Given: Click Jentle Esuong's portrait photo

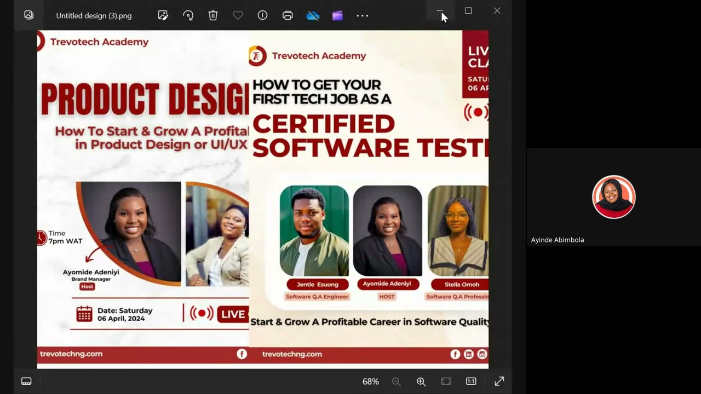Looking at the screenshot, I should tap(314, 231).
